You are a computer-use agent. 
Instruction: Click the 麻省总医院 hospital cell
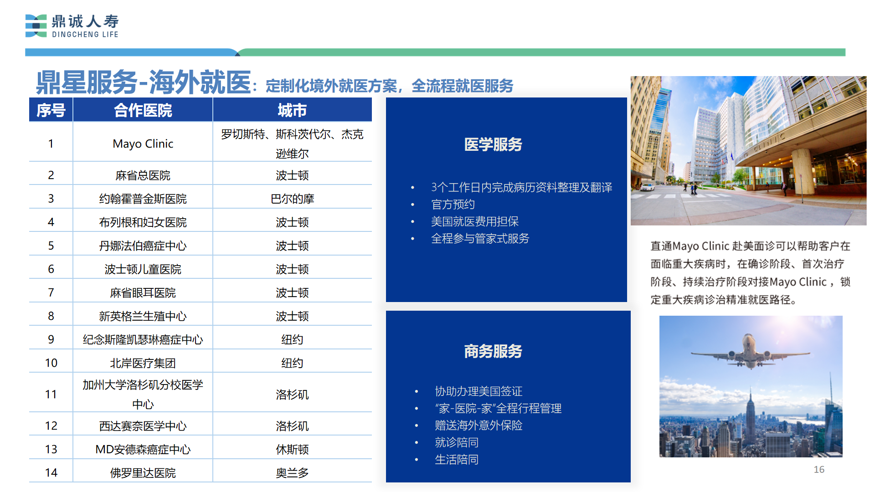[x=143, y=175]
